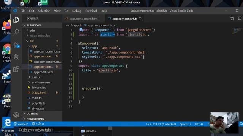Switch to the app.component.html tab
243x136 pixels.
pyautogui.click(x=84, y=19)
